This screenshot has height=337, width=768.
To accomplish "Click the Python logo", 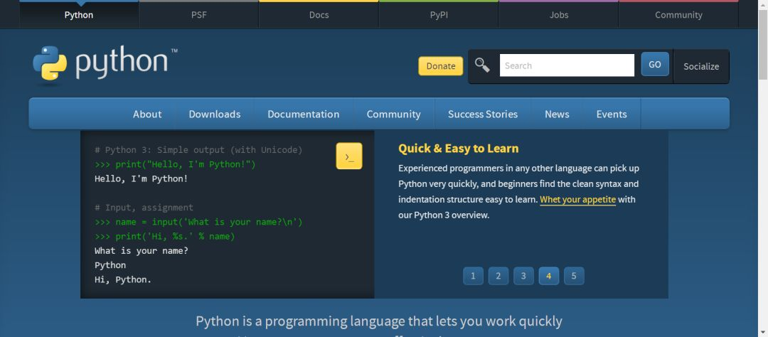I will [105, 64].
